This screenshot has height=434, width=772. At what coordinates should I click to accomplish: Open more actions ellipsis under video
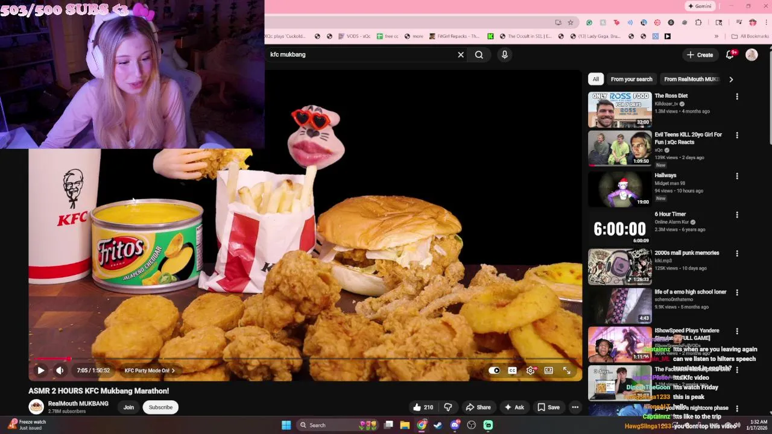[575, 407]
